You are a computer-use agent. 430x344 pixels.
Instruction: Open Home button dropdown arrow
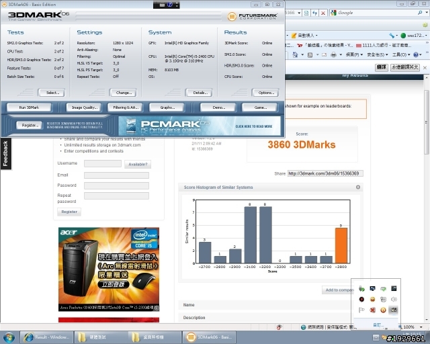pyautogui.click(x=302, y=54)
